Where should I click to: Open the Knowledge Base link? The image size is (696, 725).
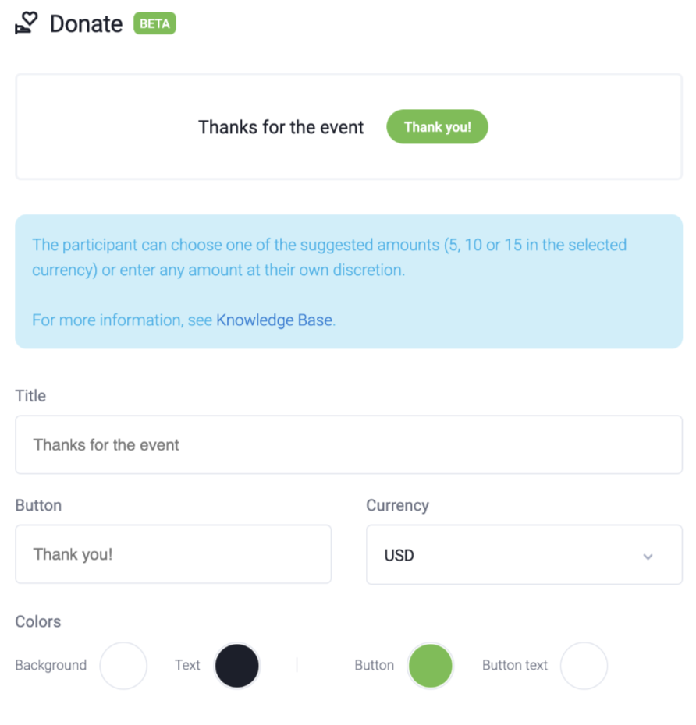(274, 320)
